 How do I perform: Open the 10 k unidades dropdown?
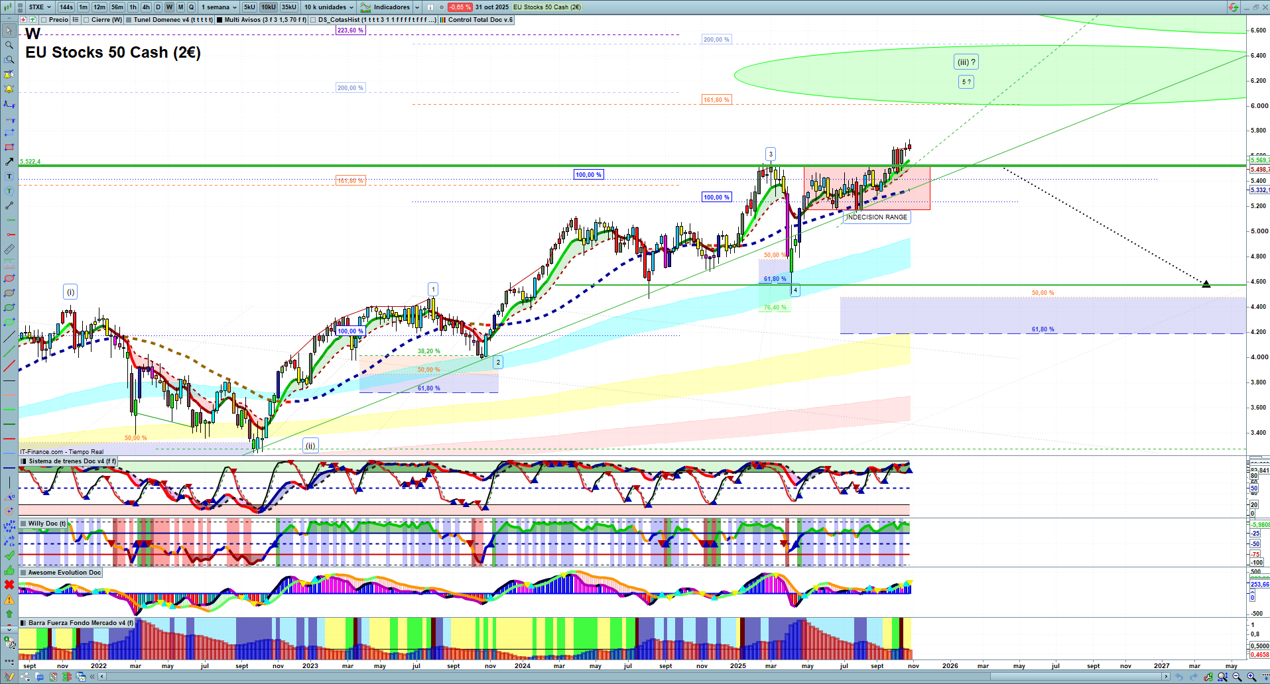tap(330, 7)
